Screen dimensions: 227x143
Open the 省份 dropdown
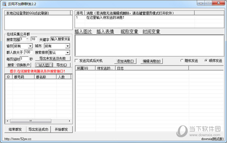pyautogui.click(x=30, y=46)
